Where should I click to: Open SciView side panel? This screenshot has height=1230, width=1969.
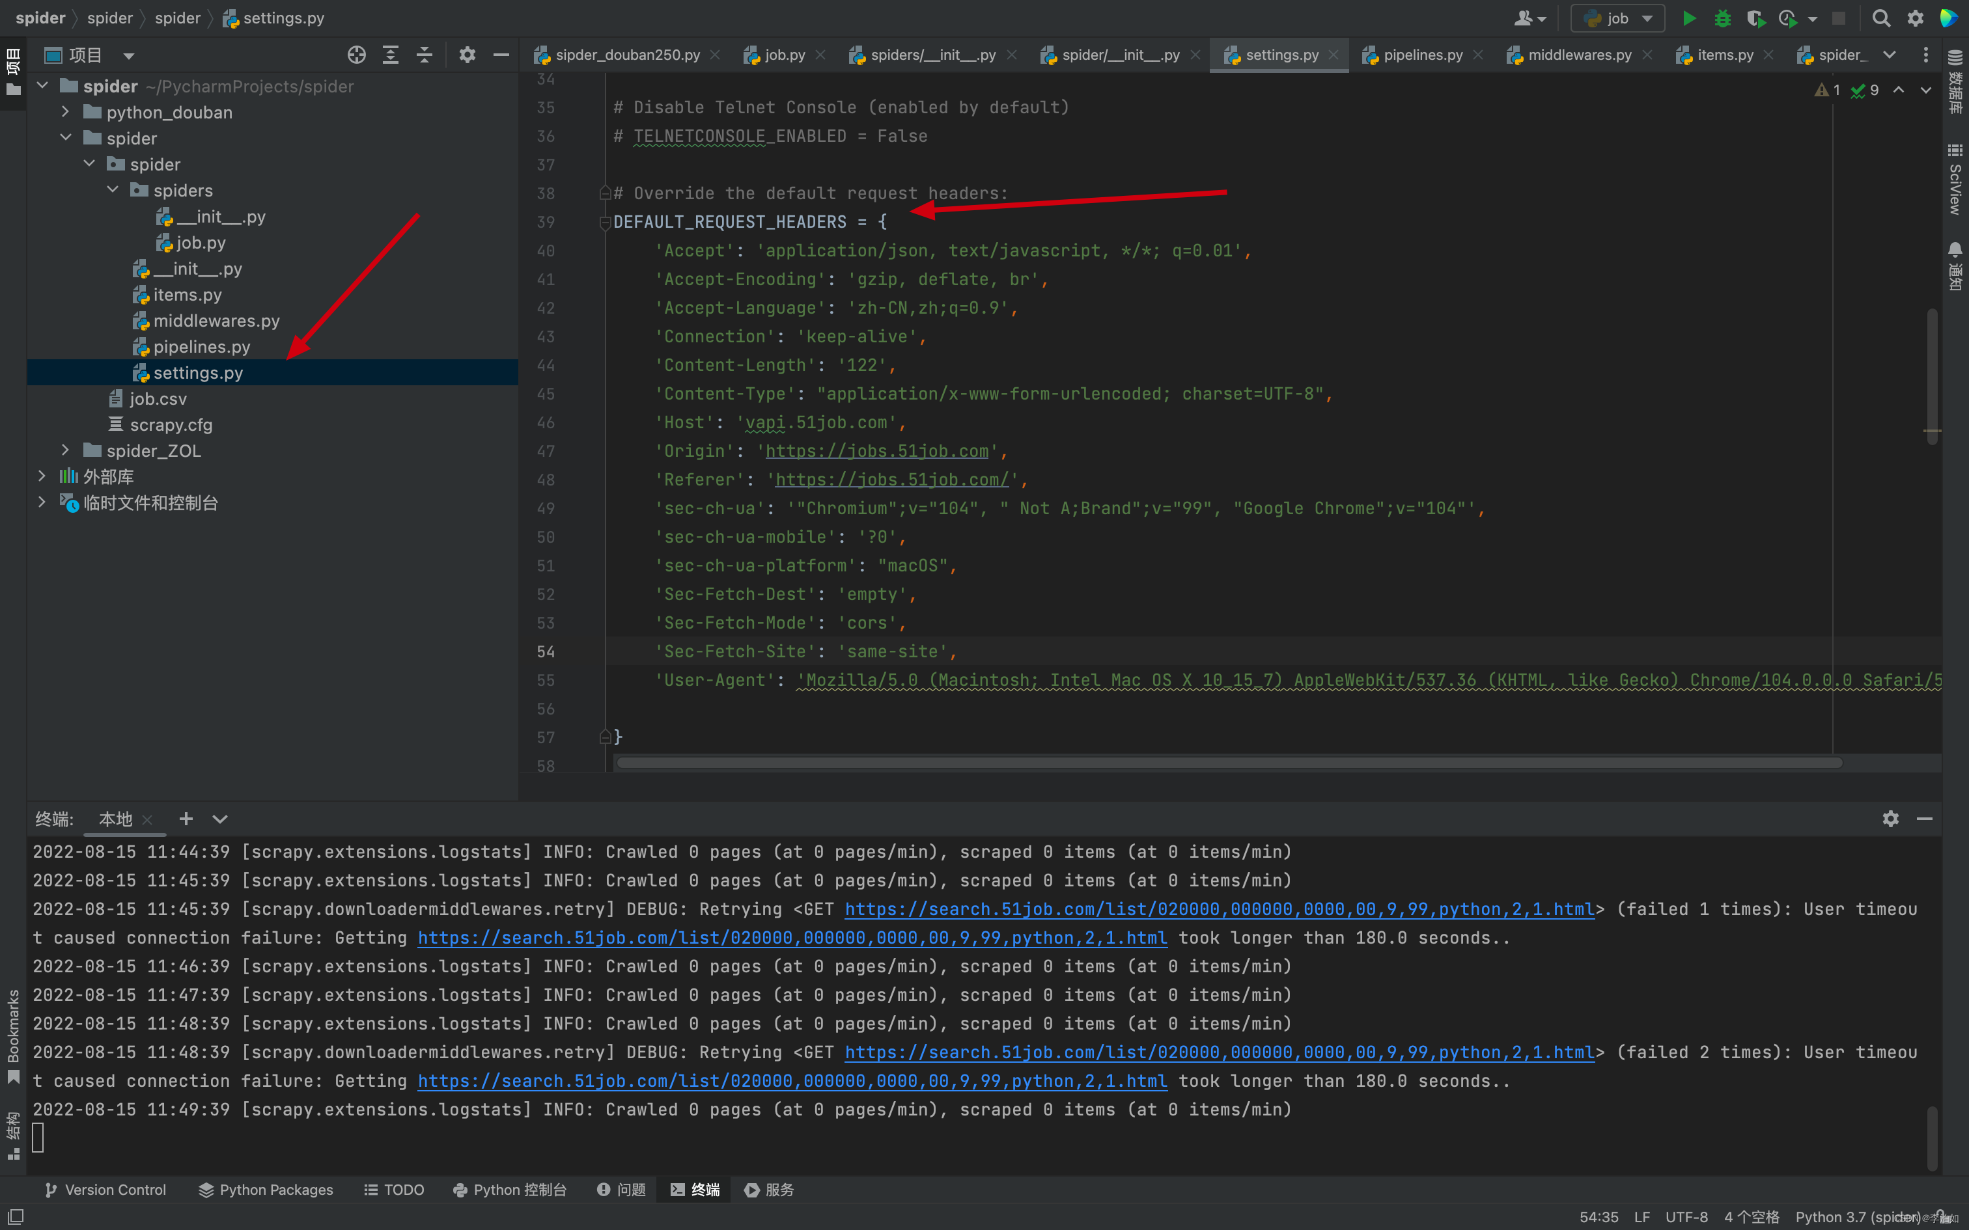[x=1955, y=180]
